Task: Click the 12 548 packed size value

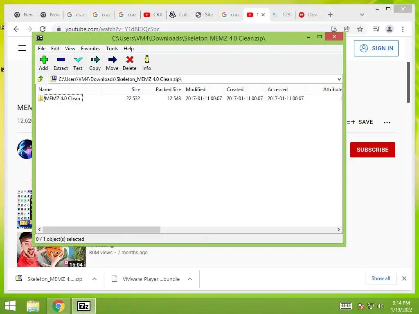Action: coord(174,98)
